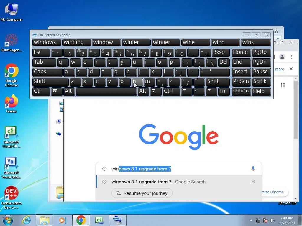The width and height of the screenshot is (302, 226).
Task: Toggle the ScrLk key
Action: (x=261, y=82)
